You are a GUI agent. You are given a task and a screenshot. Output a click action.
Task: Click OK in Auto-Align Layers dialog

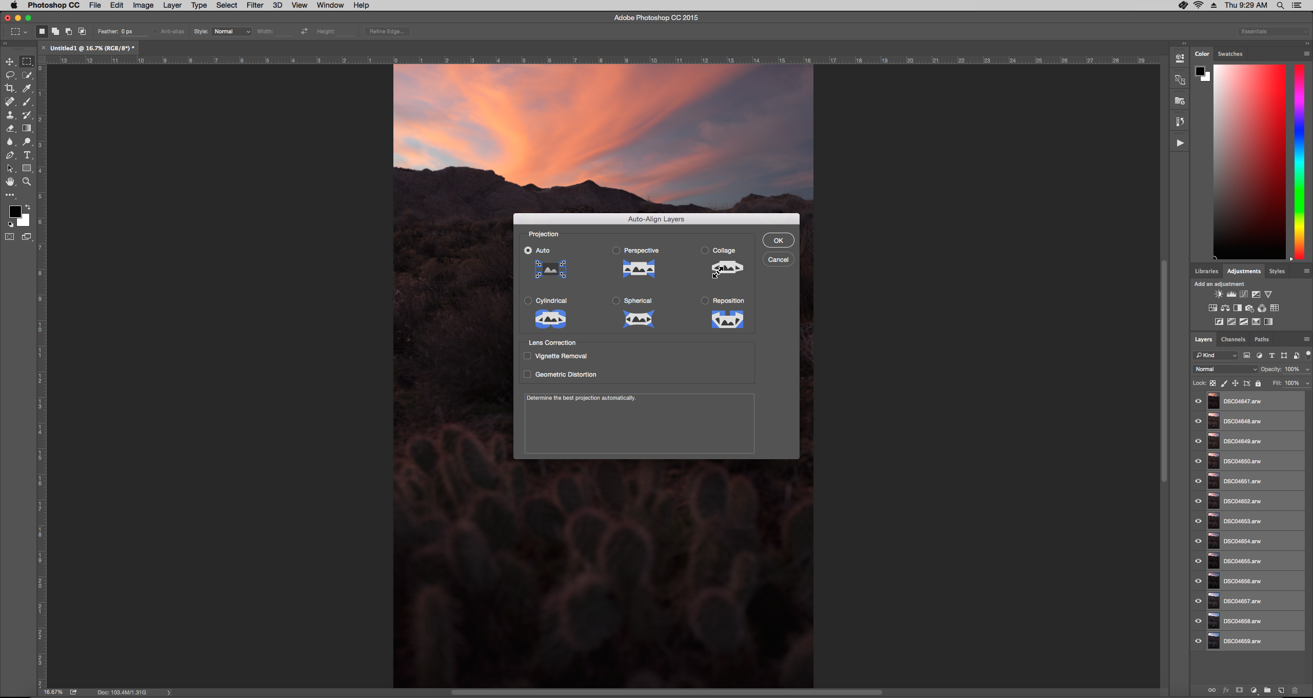pos(778,240)
